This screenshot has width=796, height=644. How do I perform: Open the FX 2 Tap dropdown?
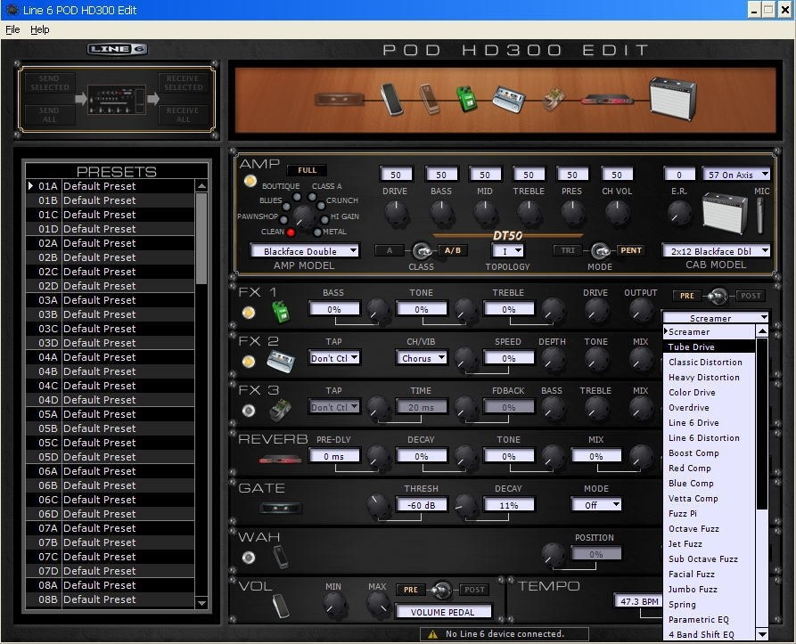click(x=334, y=358)
